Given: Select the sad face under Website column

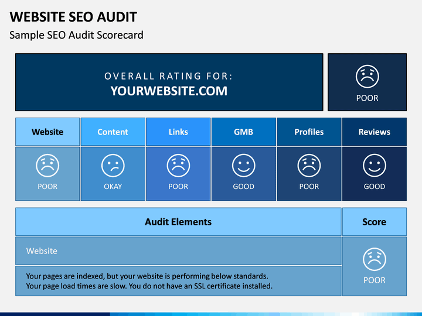Looking at the screenshot, I should [47, 166].
